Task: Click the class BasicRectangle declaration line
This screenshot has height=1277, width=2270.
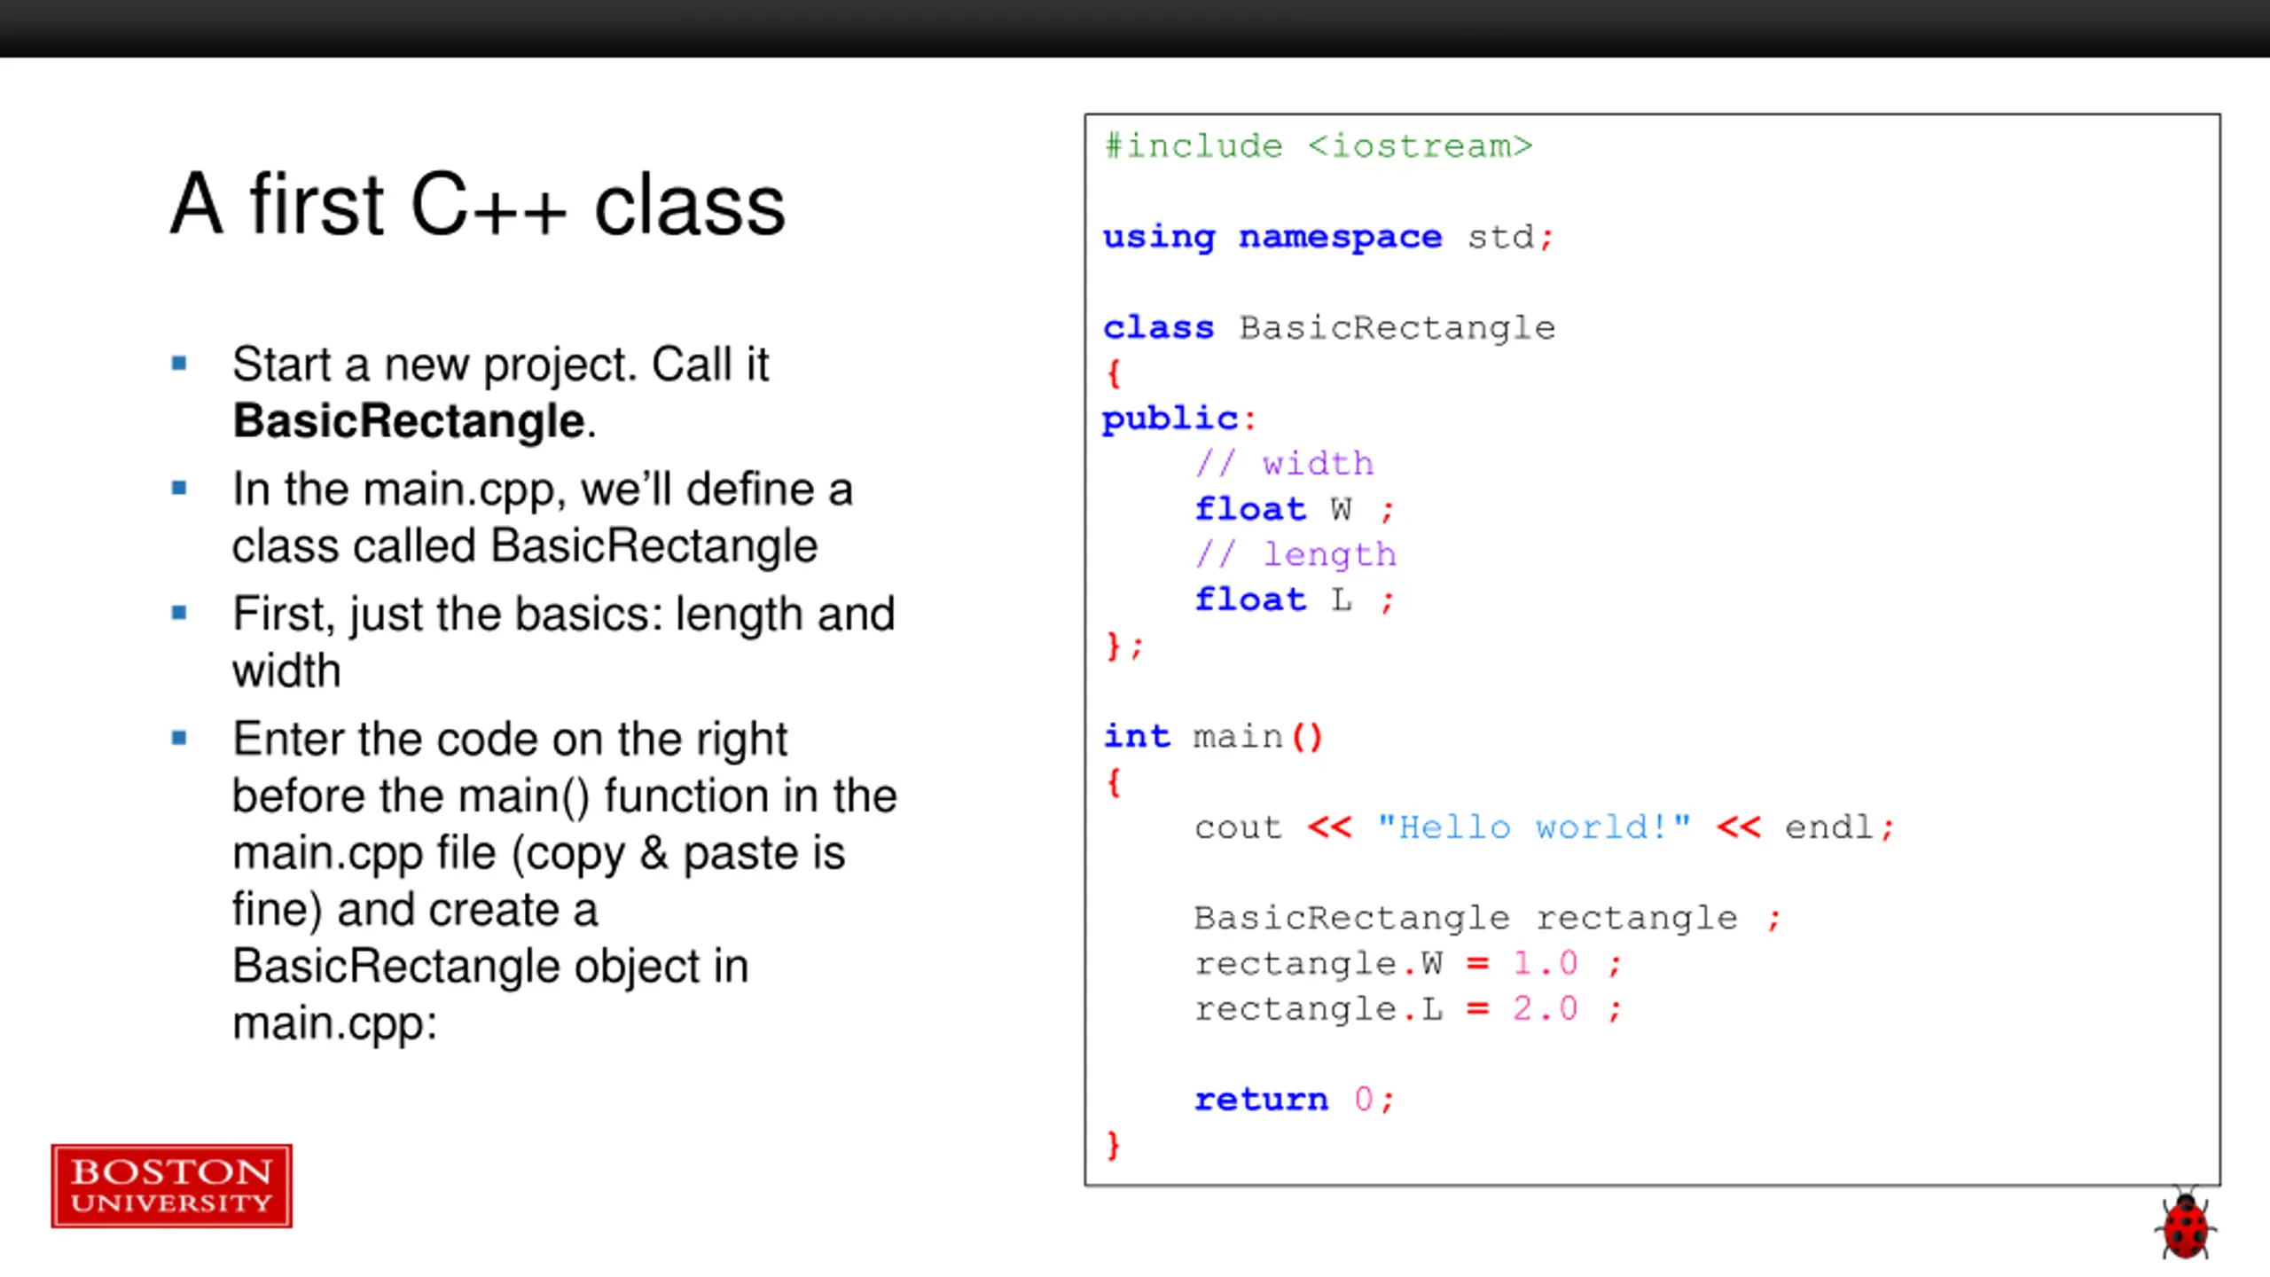Action: tap(1329, 327)
